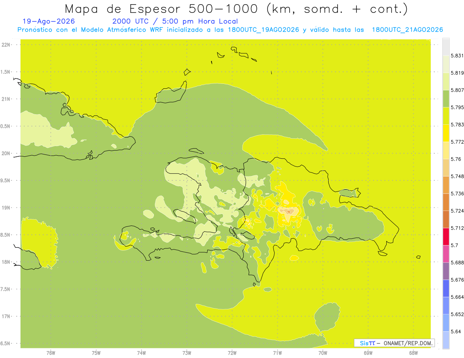Pick the pale cream swatch between 5.819 and 5.831
Viewport: 464px width, 358px height.
[x=446, y=64]
